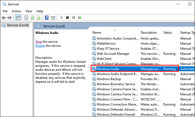Image resolution: width=195 pixels, height=117 pixels.
Task: Click description 'Provides Wi...' of Windows Backup
Action: point(150,79)
